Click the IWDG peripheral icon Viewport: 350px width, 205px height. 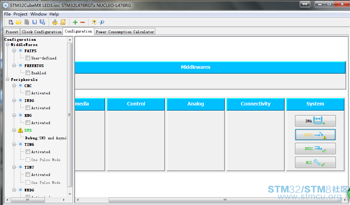(20, 100)
